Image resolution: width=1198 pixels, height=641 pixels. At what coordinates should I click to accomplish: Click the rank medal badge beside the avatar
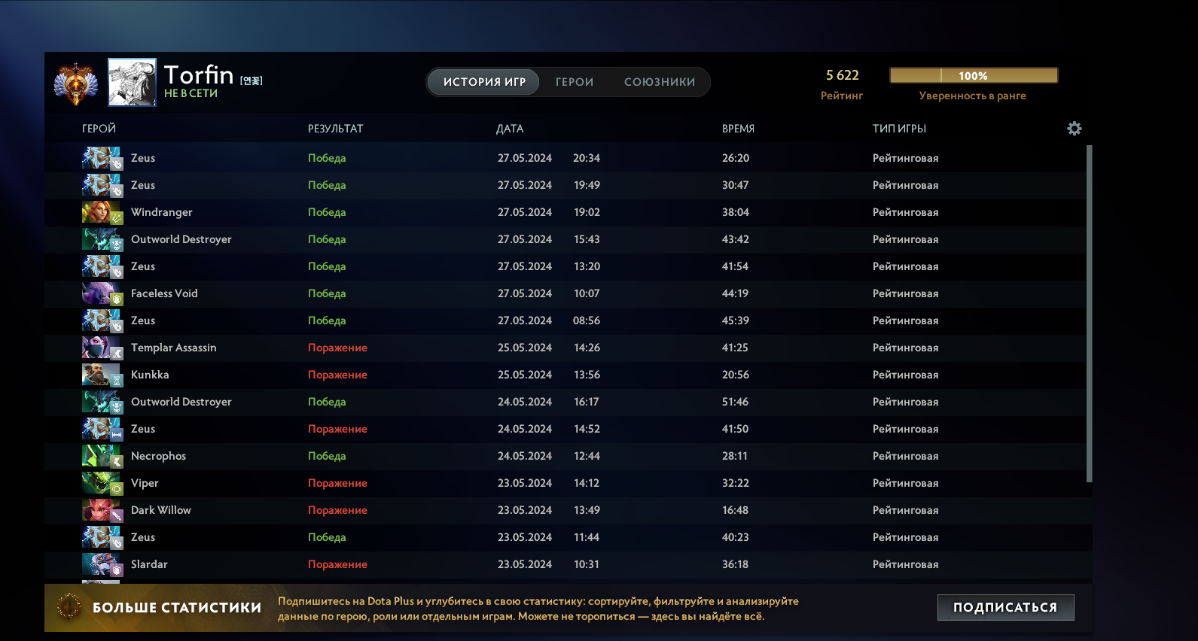point(76,83)
